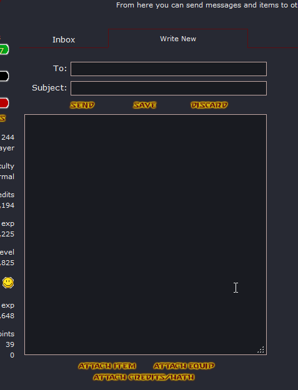Select the Write New tab
Viewport: 298px width, 390px height.
(178, 39)
